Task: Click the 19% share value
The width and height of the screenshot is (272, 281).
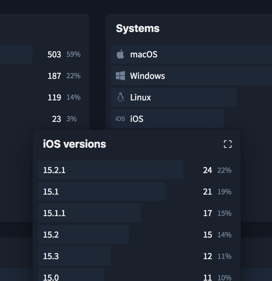Action: (224, 192)
